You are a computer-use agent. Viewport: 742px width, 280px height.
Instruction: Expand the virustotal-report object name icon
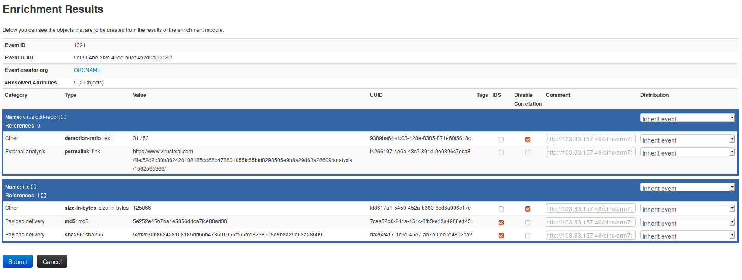(x=63, y=117)
